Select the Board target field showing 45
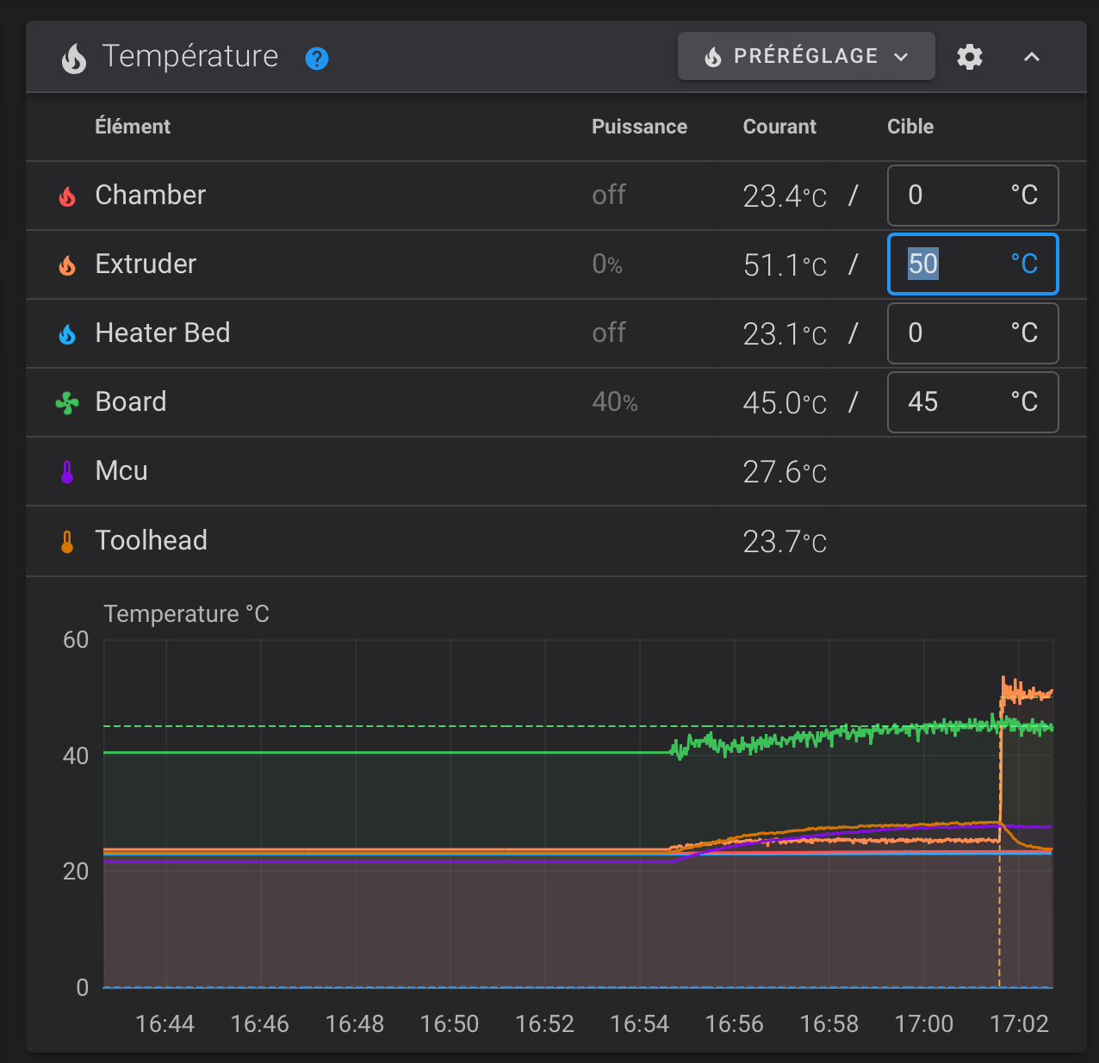The width and height of the screenshot is (1099, 1063). [x=973, y=402]
